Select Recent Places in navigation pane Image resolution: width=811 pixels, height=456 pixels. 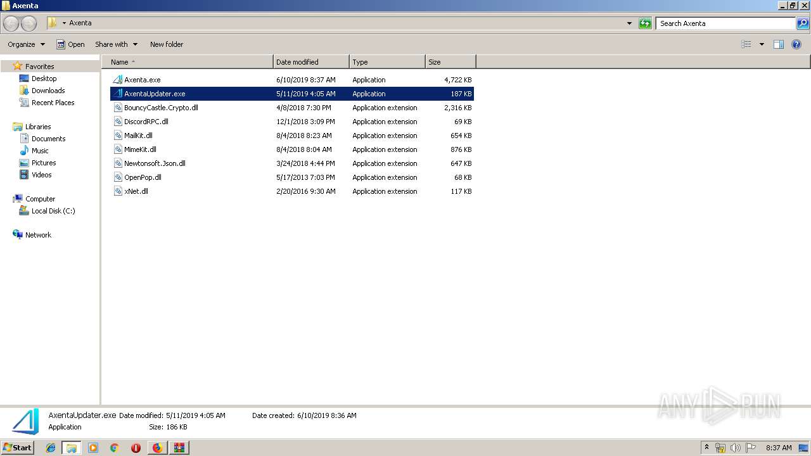pyautogui.click(x=53, y=103)
